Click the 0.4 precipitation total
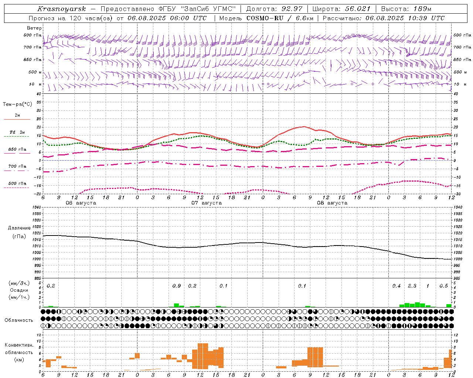The height and width of the screenshot is (378, 473). [x=397, y=286]
